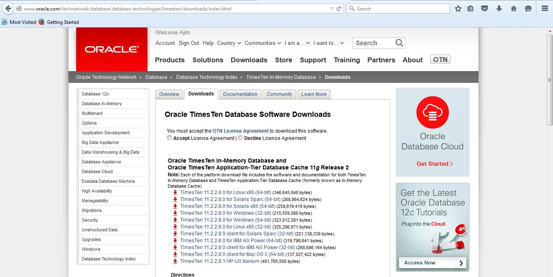Select Decline License Agreement radio button
Screen dimensions: 553x277
[x=240, y=138]
